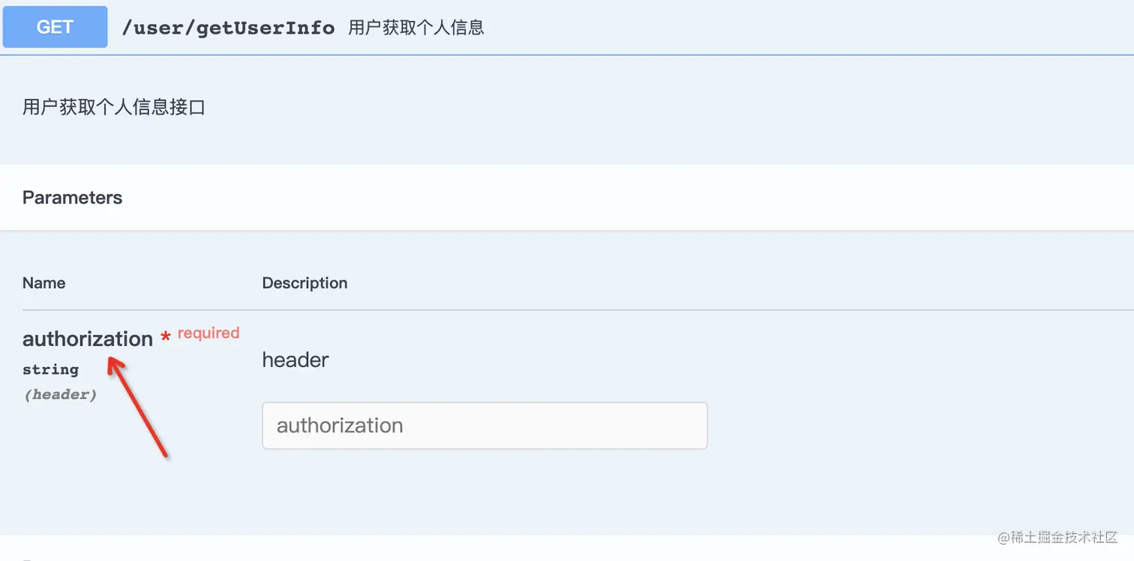This screenshot has height=561, width=1134.
Task: Click the Parameters section heading
Action: [x=72, y=198]
